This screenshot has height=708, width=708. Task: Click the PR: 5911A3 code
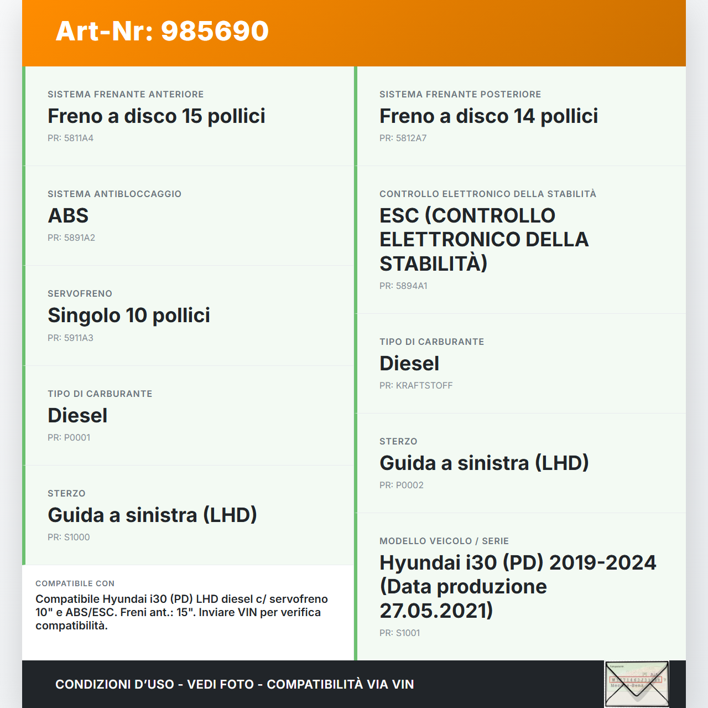pos(70,338)
